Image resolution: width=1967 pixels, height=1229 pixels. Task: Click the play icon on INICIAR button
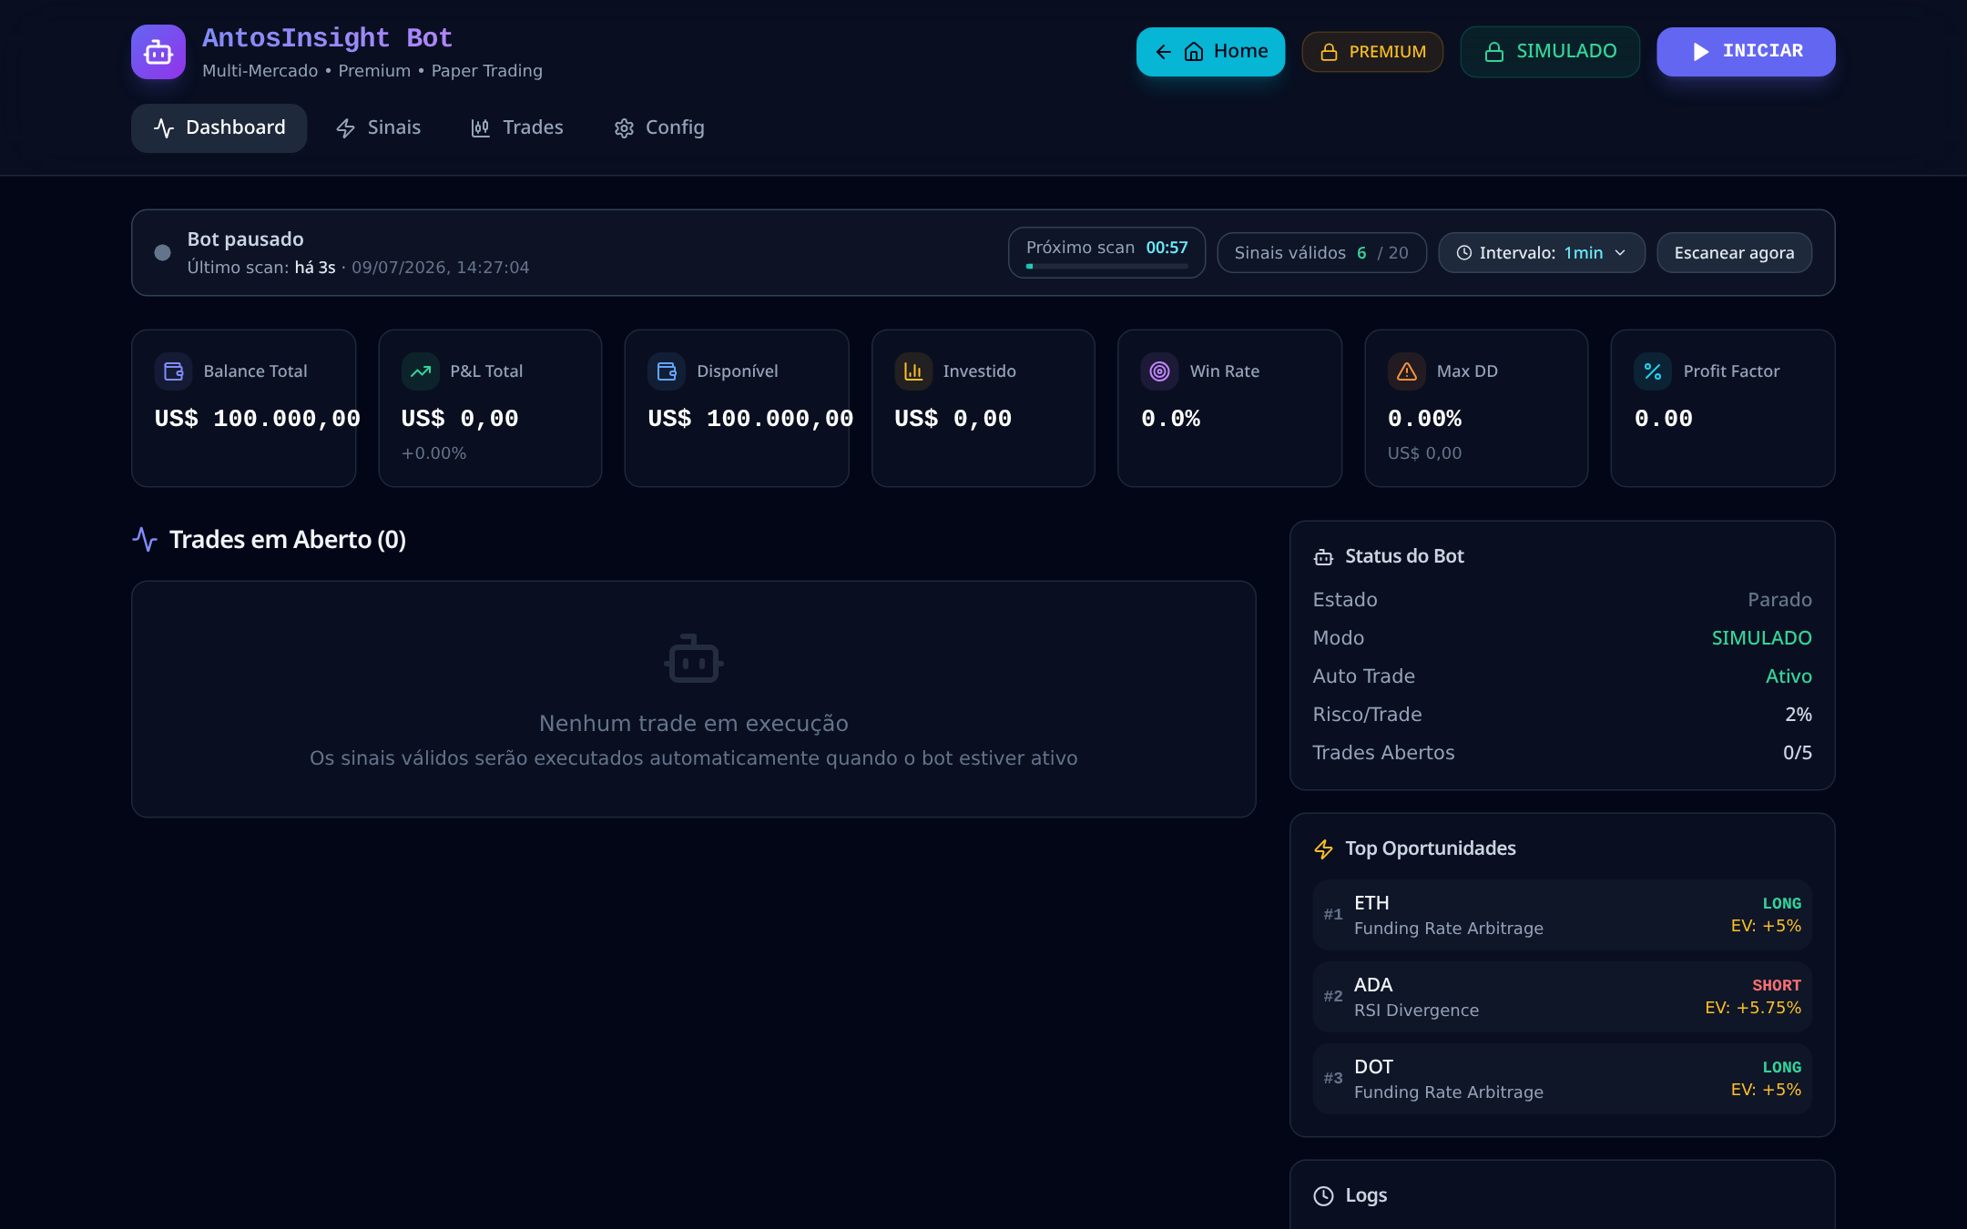(x=1700, y=52)
